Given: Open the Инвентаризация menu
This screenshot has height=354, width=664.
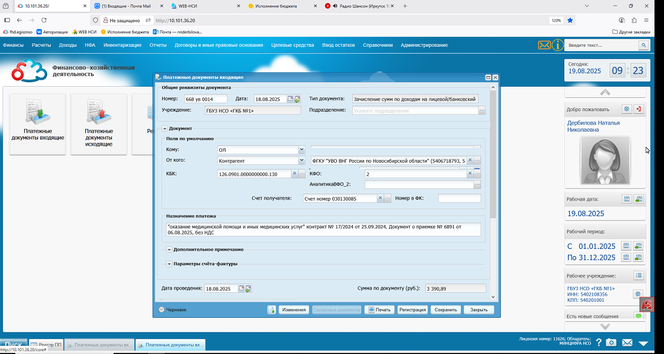Looking at the screenshot, I should 122,45.
